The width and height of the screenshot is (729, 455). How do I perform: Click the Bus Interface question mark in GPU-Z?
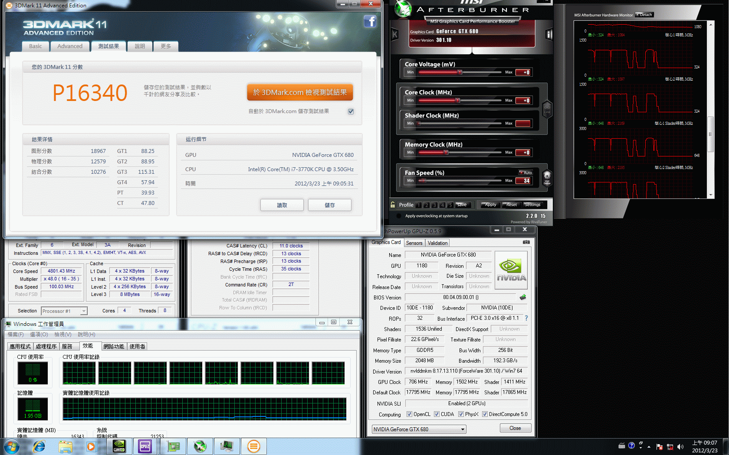[x=526, y=318]
